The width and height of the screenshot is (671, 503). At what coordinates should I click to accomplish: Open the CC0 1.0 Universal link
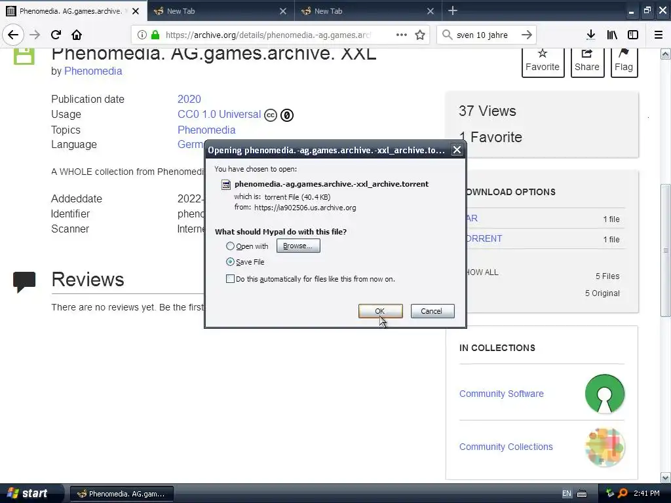[x=219, y=115]
